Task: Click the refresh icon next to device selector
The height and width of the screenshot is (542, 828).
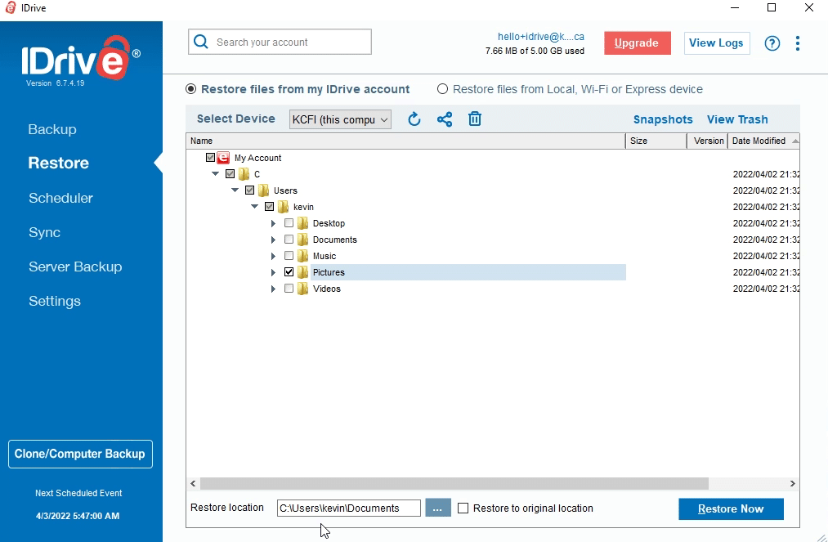Action: (x=414, y=119)
